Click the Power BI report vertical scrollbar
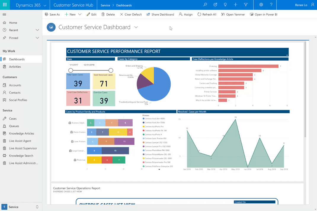 [x=305, y=90]
